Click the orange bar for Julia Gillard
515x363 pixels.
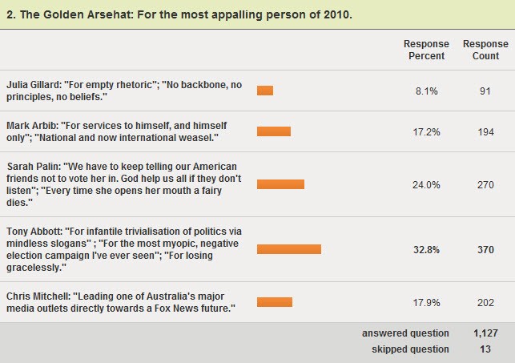click(x=265, y=91)
